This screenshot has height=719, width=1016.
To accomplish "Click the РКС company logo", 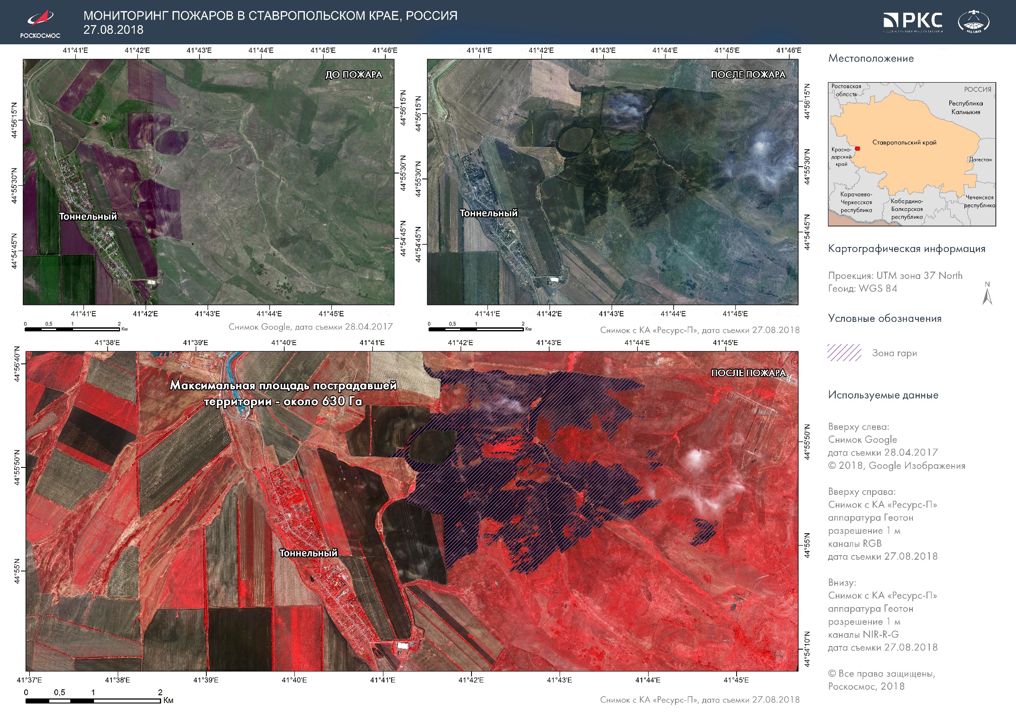I will coord(913,21).
